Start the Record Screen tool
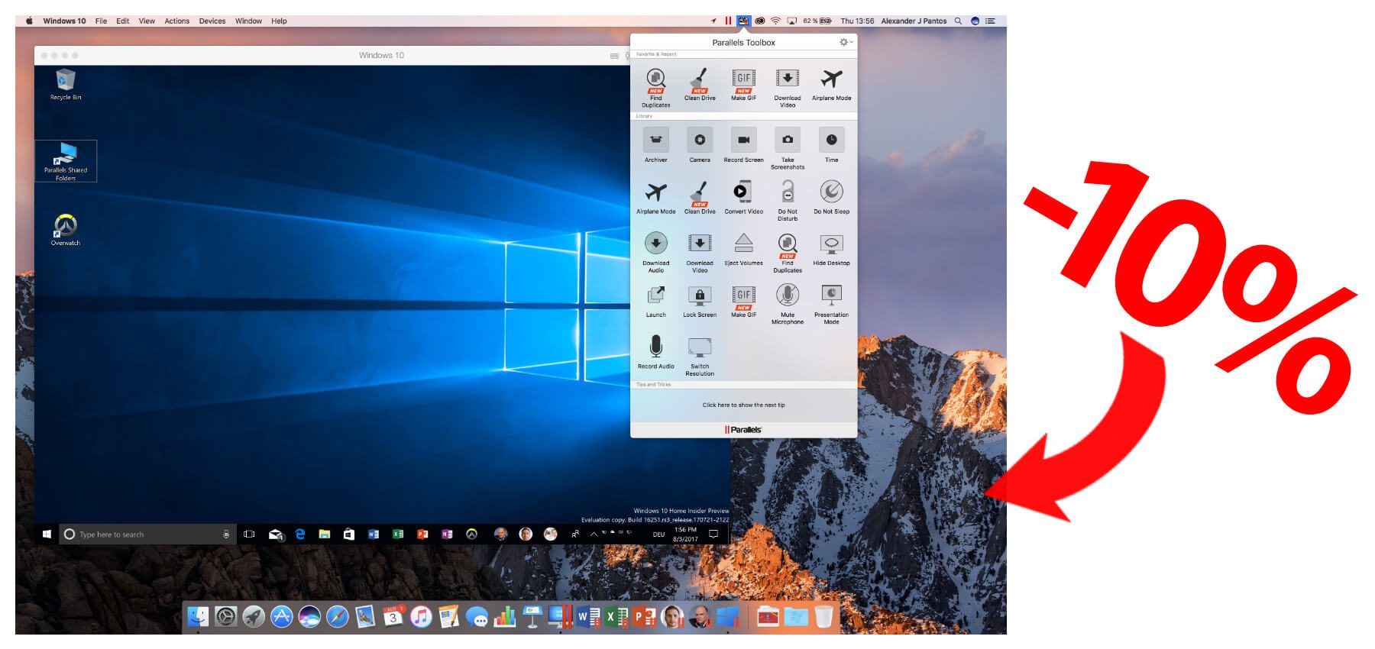 [743, 145]
